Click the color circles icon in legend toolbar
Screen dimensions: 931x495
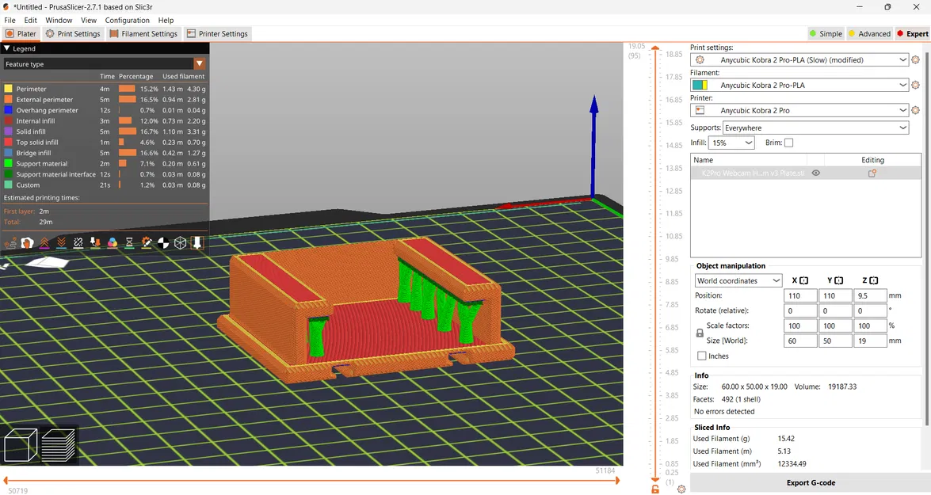point(112,243)
